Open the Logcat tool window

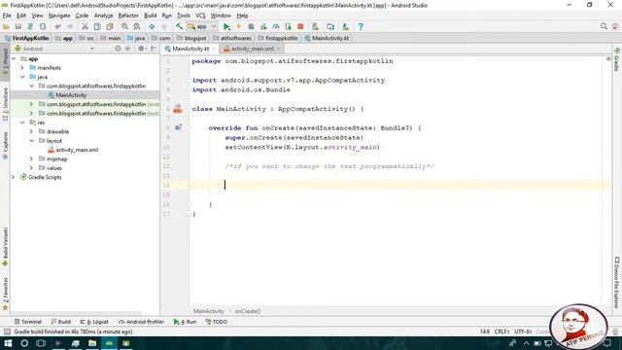pyautogui.click(x=94, y=322)
